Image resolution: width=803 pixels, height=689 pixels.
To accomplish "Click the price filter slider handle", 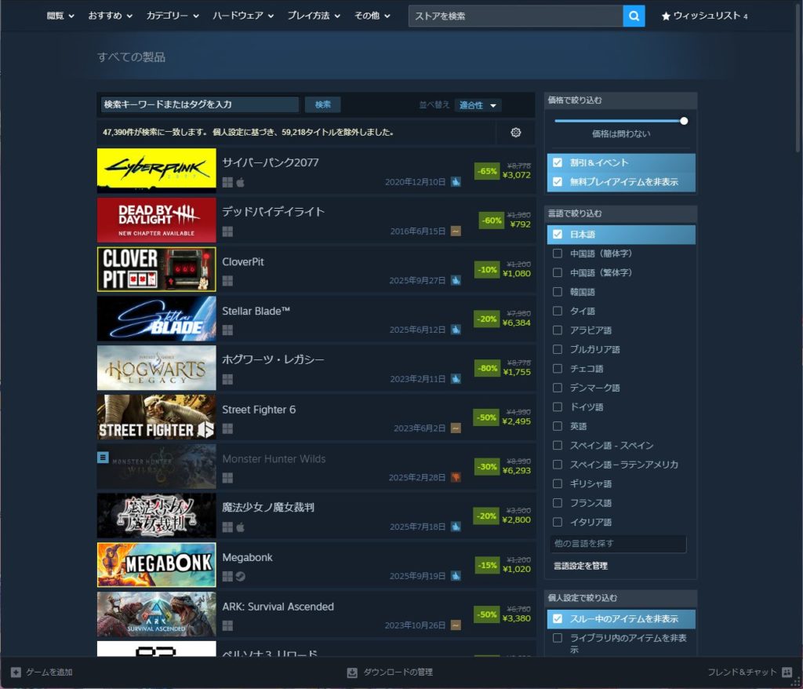I will tap(684, 121).
